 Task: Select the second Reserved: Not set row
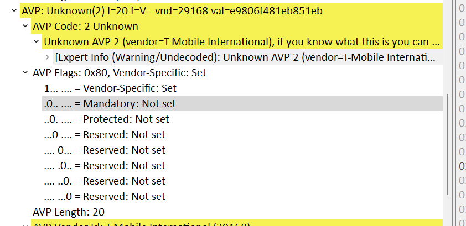[x=105, y=150]
